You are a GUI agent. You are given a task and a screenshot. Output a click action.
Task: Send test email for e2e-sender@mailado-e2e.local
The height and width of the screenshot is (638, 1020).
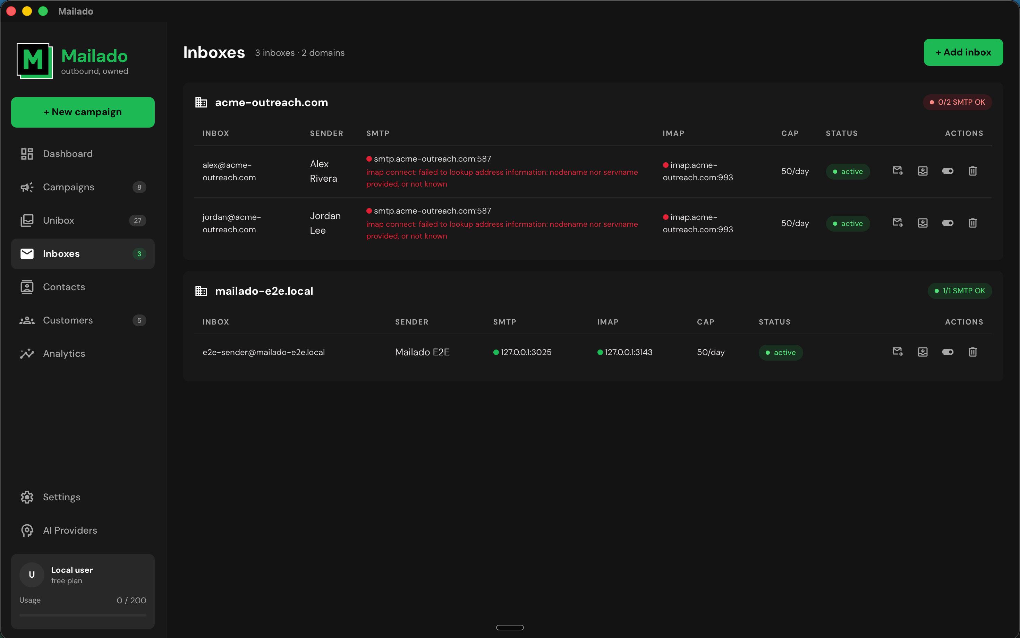pyautogui.click(x=898, y=352)
